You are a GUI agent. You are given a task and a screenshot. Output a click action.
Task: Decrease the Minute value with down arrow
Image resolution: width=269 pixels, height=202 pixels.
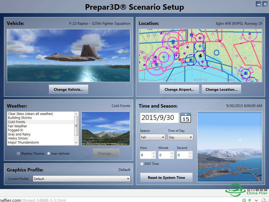[x=172, y=157]
